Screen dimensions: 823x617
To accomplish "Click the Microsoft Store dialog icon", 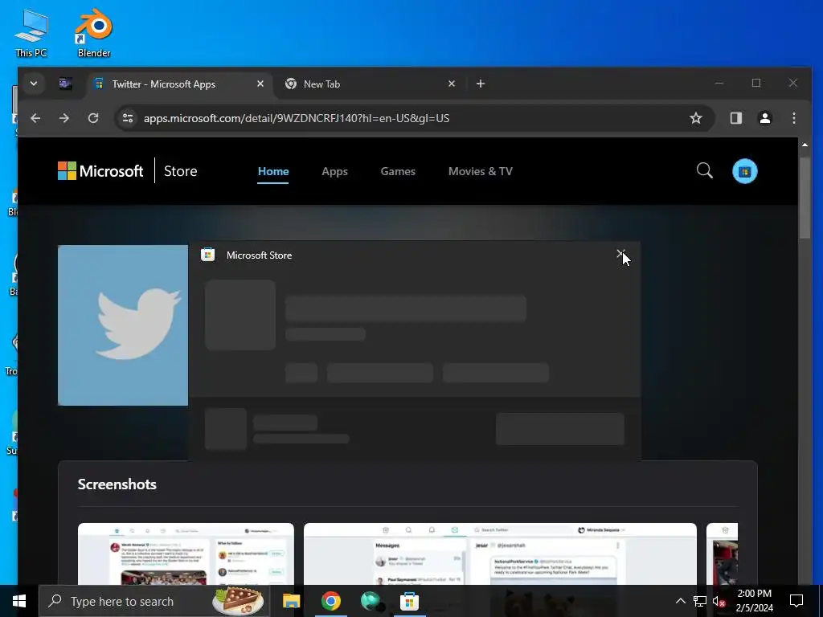I will pos(208,255).
